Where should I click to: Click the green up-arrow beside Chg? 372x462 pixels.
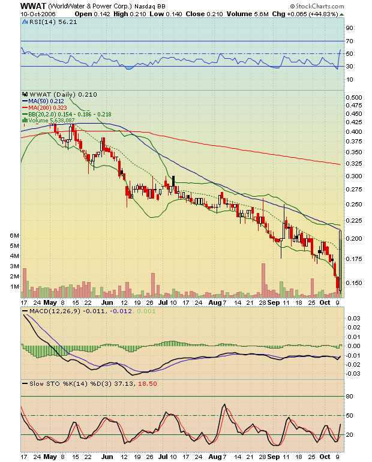(x=341, y=14)
